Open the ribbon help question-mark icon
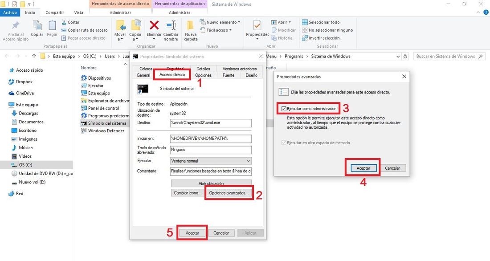Screen dimensions: 490x261 coord(486,12)
